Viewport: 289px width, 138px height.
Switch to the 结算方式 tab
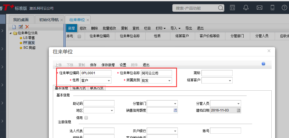(79, 88)
